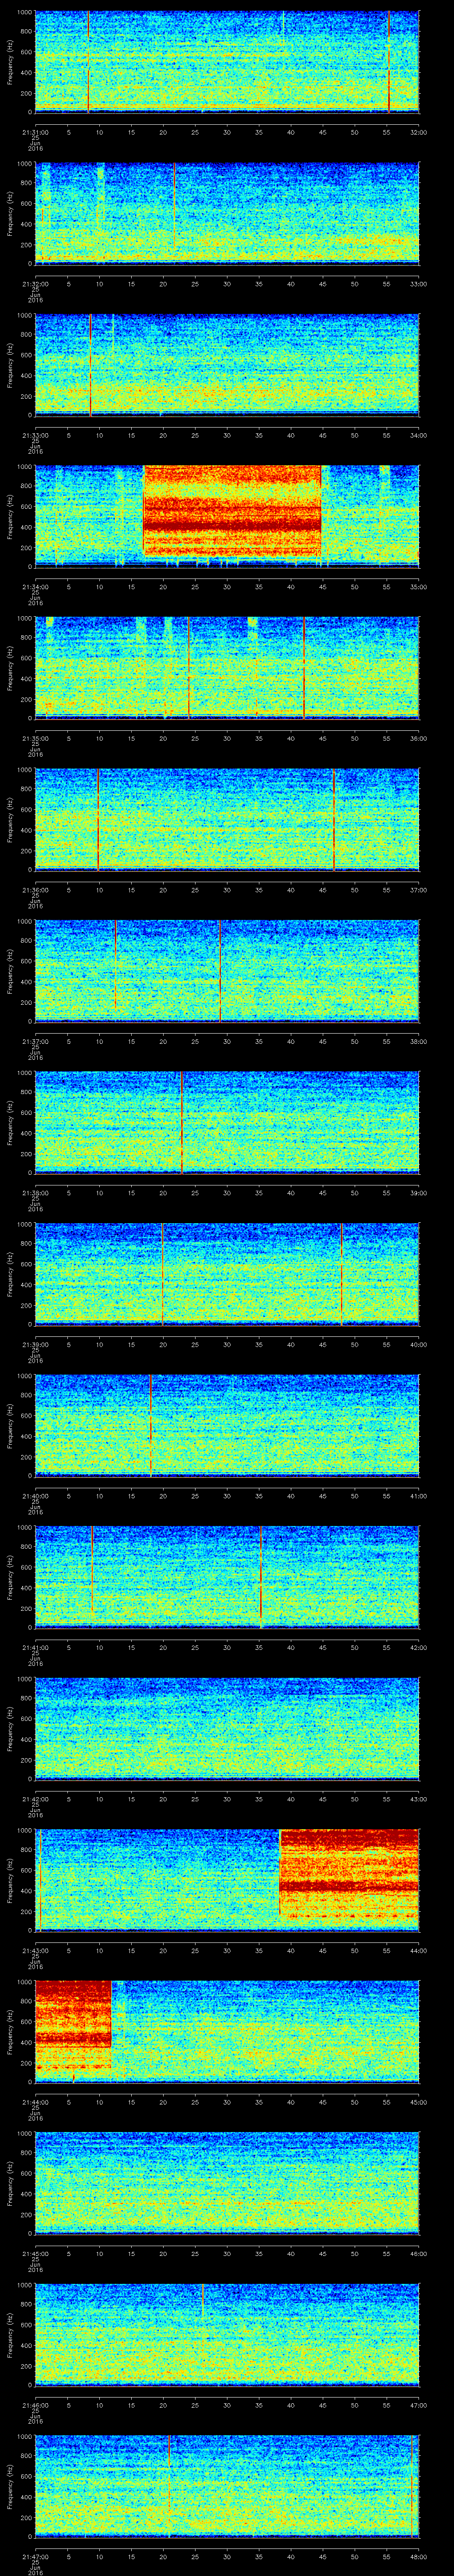Select the spectrogram panel starting at 21:36:00
The image size is (454, 2576).
point(227,820)
